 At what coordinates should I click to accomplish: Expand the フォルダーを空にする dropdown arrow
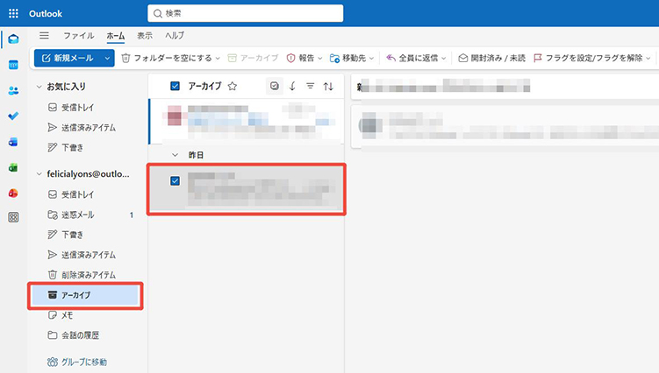(218, 59)
